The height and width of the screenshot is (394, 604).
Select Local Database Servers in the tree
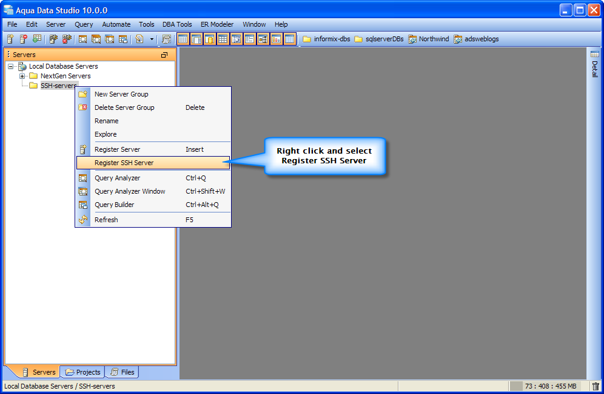click(x=64, y=66)
